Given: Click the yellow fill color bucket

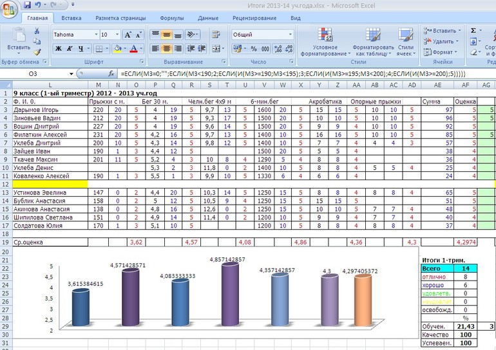Looking at the screenshot, I should 117,49.
